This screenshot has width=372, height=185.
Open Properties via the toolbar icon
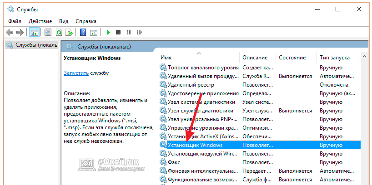[x=48, y=32]
